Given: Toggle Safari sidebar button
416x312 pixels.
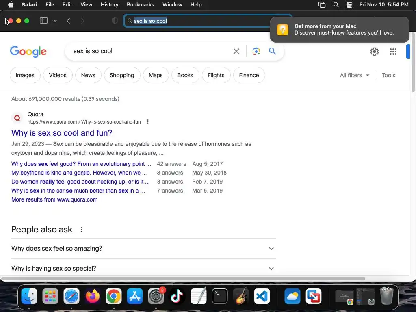Looking at the screenshot, I should coord(43,21).
